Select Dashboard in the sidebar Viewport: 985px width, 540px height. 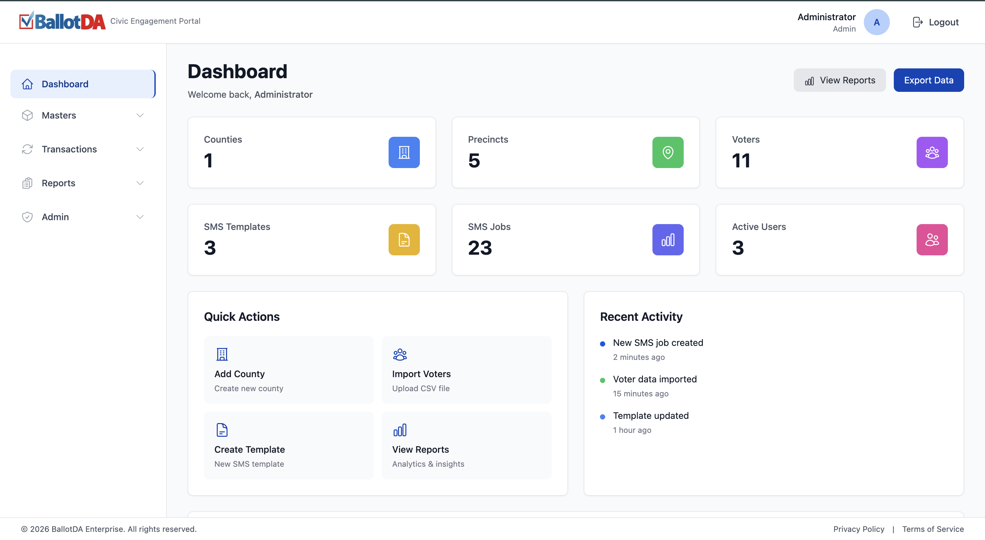pos(83,84)
